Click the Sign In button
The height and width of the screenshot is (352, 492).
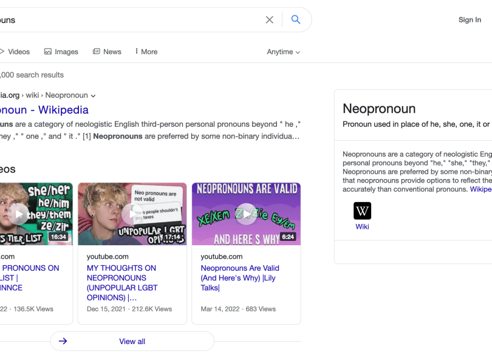click(470, 20)
